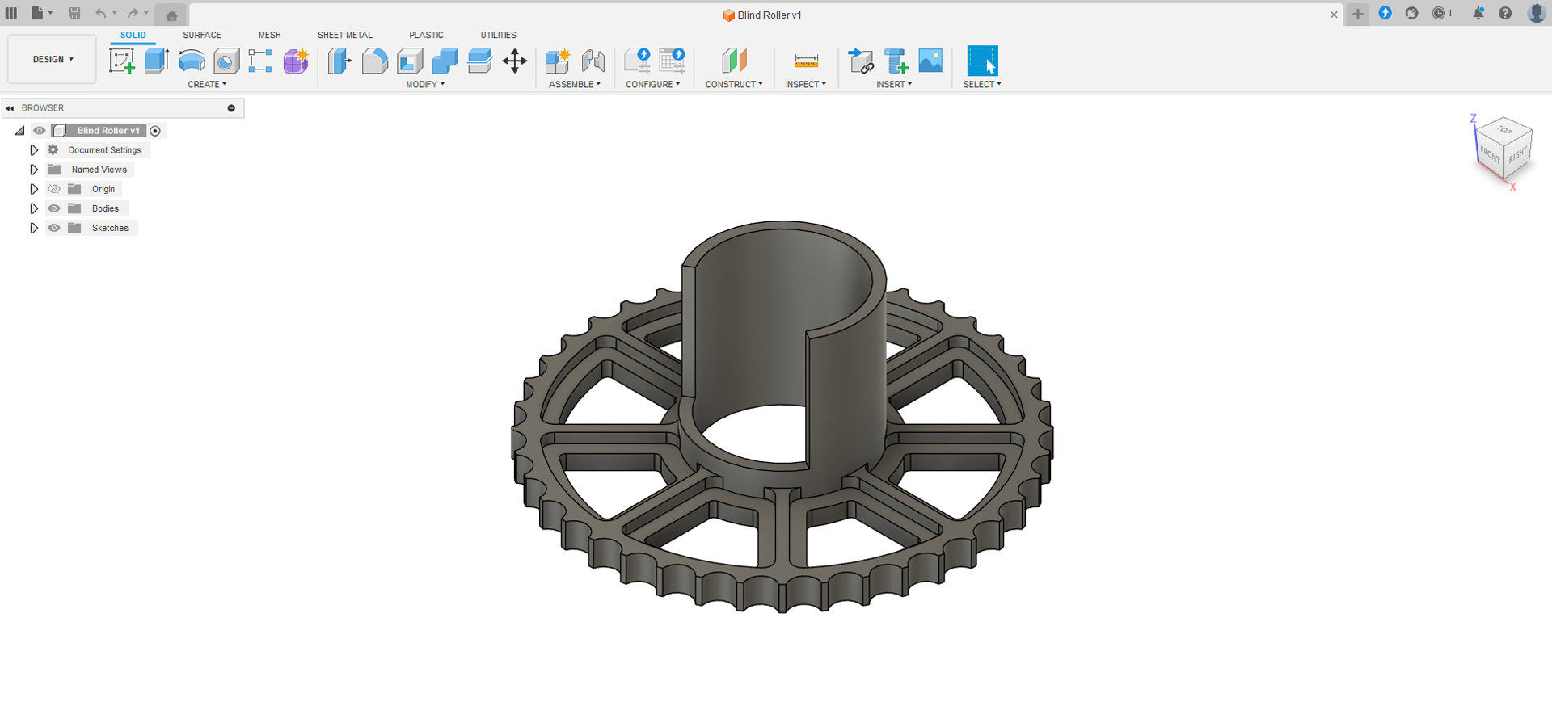1552x727 pixels.
Task: Open the MODIFY dropdown menu
Action: pos(425,84)
